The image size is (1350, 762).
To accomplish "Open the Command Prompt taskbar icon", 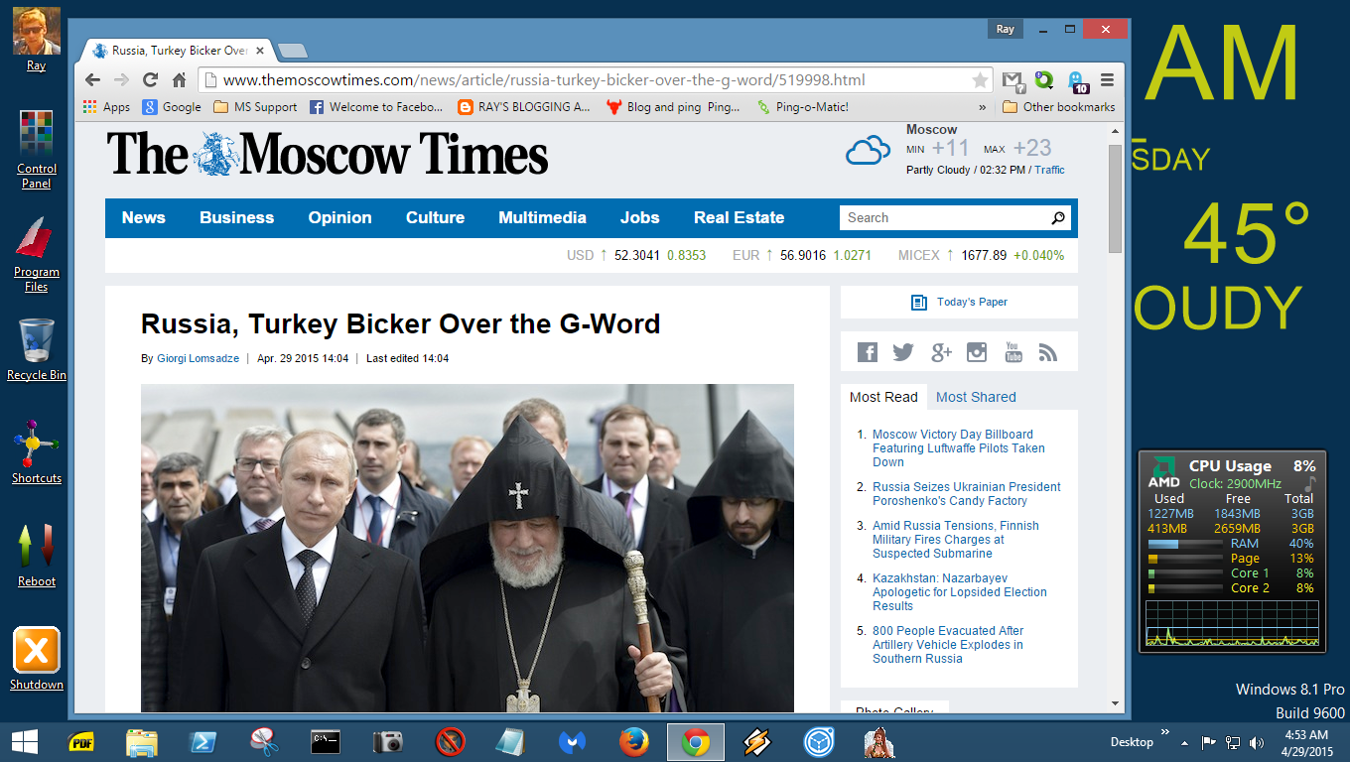I will tap(326, 742).
